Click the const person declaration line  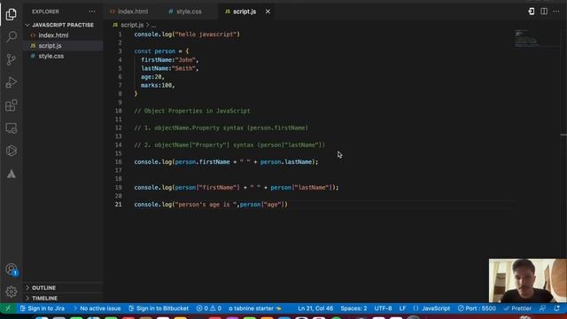point(161,51)
